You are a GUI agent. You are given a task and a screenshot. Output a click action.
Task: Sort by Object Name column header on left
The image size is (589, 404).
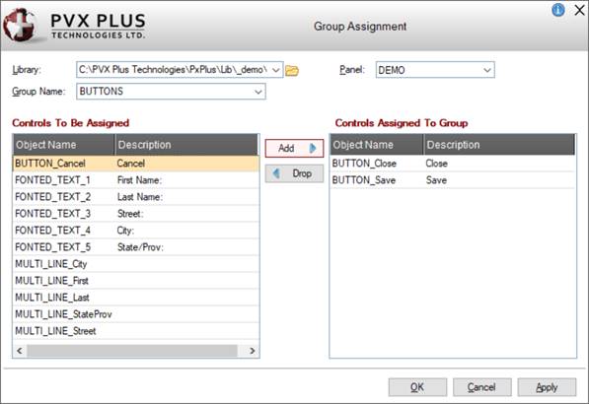[x=64, y=145]
